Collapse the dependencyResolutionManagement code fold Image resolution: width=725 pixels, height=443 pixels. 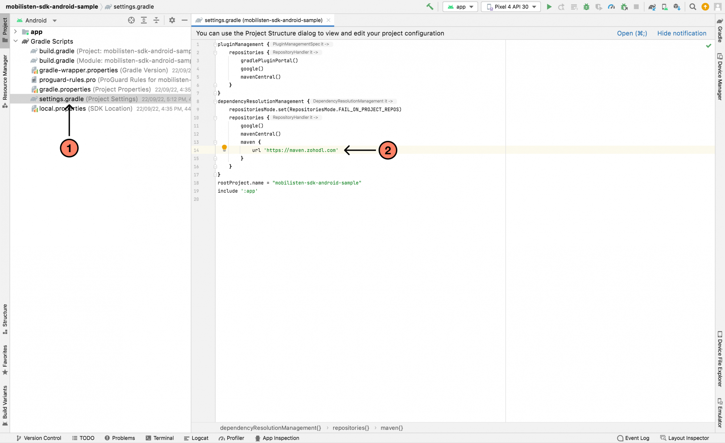(215, 101)
